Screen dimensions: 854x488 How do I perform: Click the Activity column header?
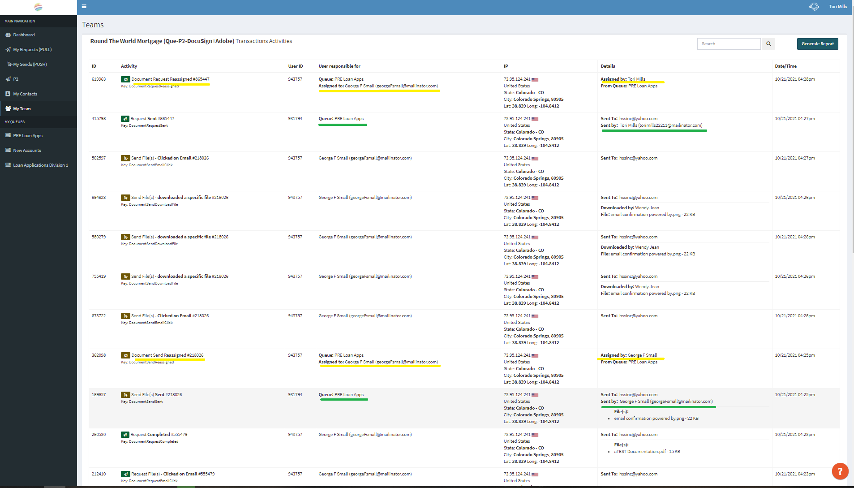[129, 66]
